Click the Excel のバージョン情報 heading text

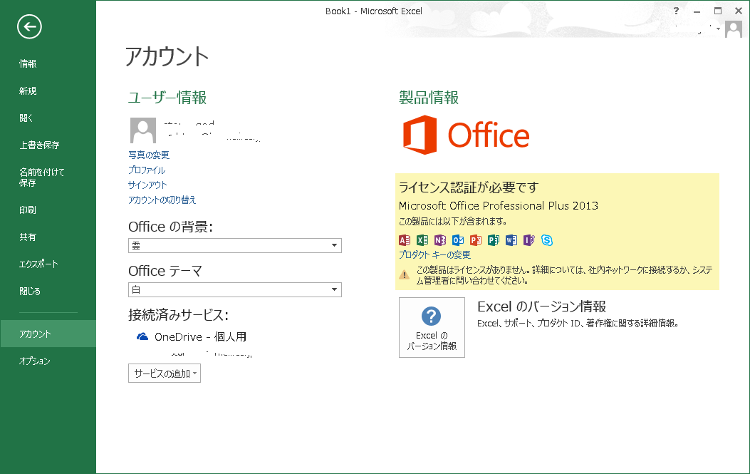click(541, 306)
